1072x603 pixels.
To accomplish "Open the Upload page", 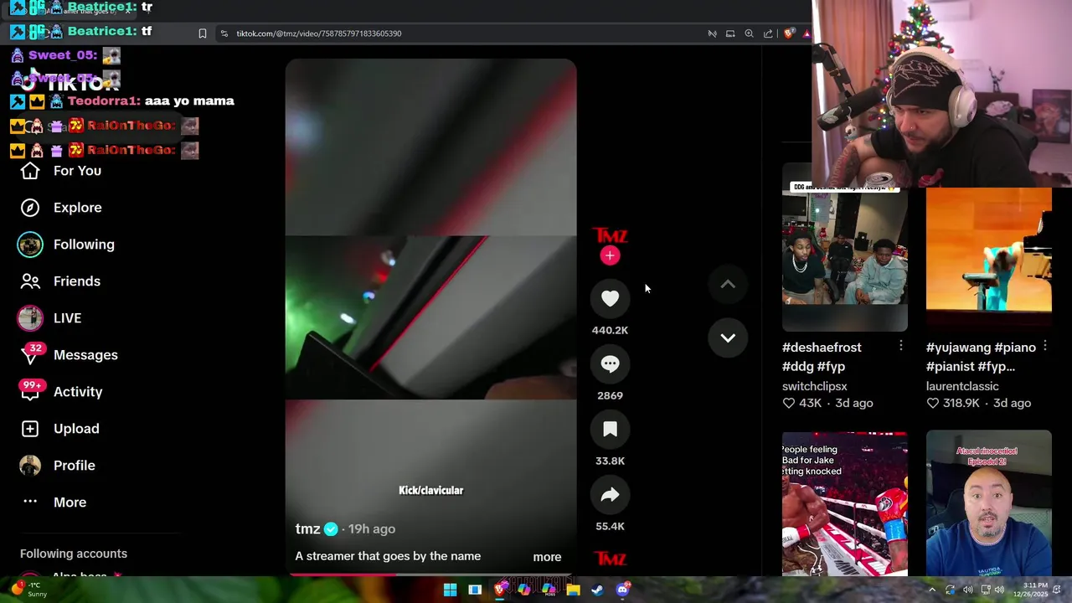I will [76, 429].
